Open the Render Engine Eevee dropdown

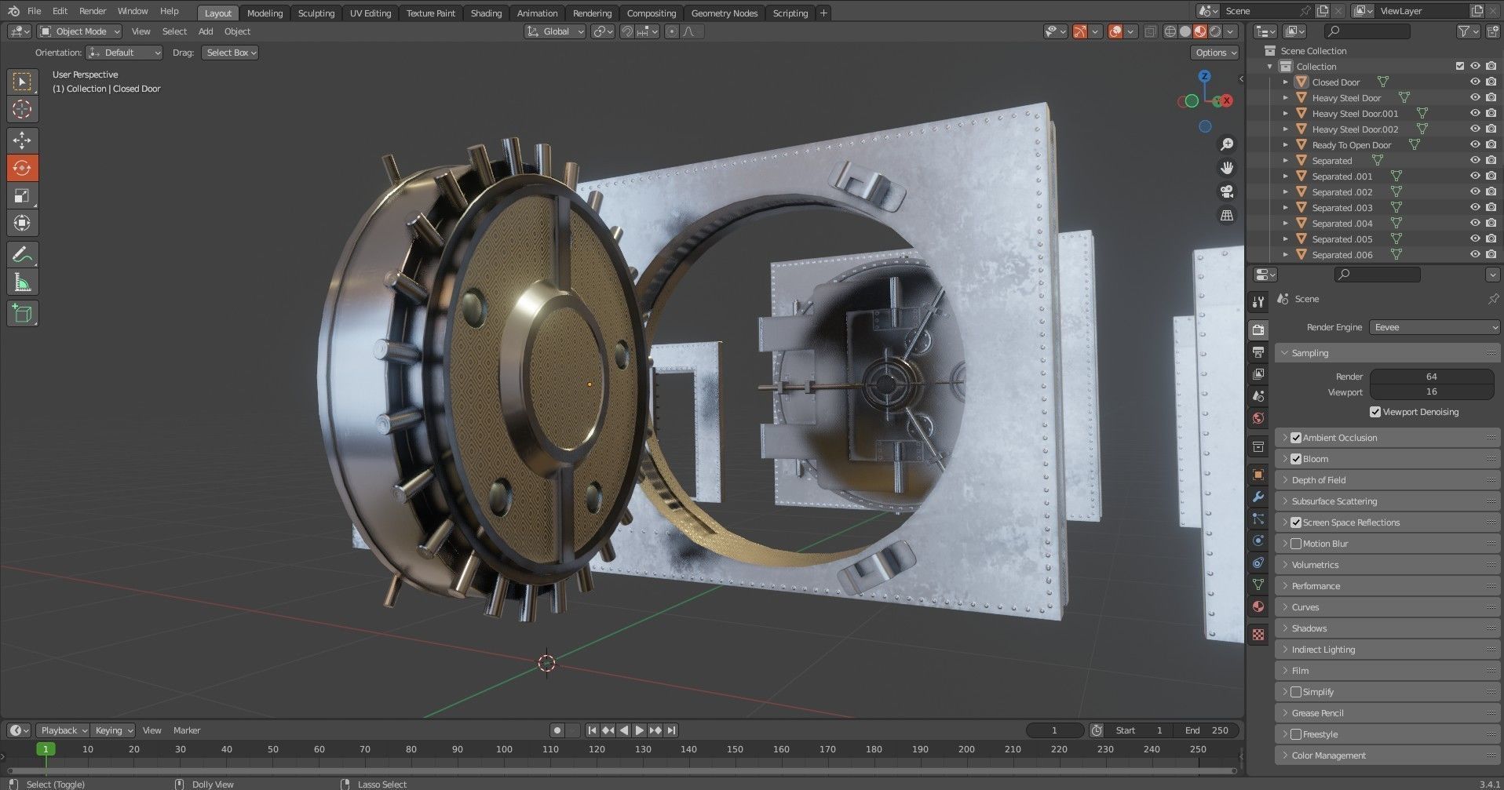click(x=1435, y=327)
